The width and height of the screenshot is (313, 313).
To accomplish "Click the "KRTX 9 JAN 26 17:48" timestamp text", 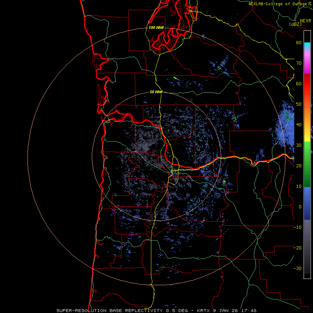I will (227, 311).
